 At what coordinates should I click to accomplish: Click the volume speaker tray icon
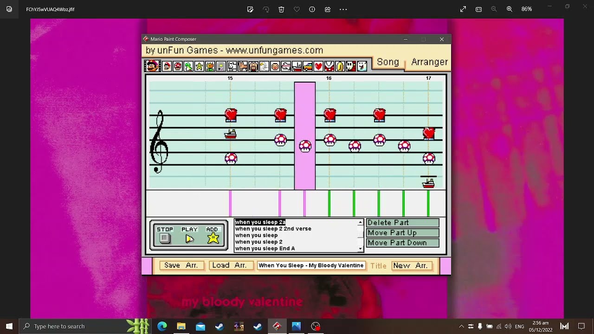[508, 326]
